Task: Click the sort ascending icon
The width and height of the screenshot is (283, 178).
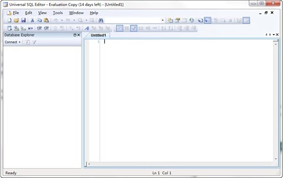Action: coord(164,28)
